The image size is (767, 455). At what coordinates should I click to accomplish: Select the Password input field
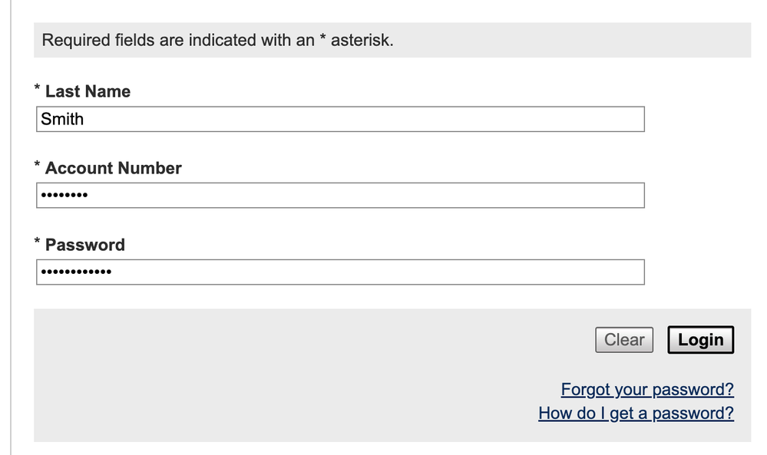339,272
